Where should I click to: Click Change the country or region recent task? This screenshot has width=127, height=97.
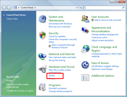pyautogui.click(x=20, y=91)
